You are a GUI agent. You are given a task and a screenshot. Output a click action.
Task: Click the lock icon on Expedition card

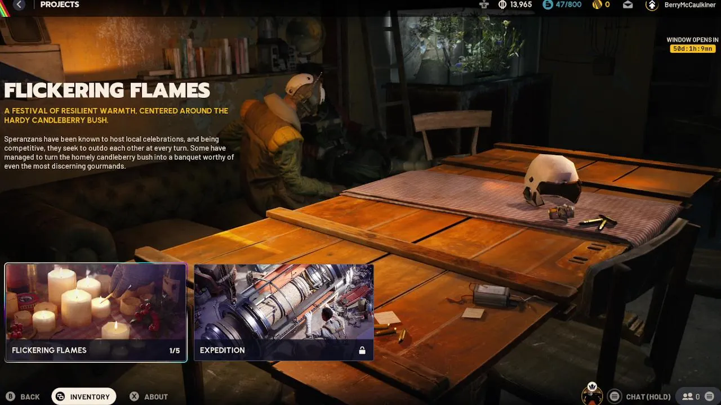pyautogui.click(x=362, y=350)
